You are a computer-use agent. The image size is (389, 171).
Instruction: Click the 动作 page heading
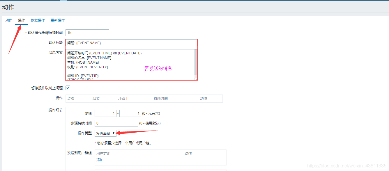point(8,7)
